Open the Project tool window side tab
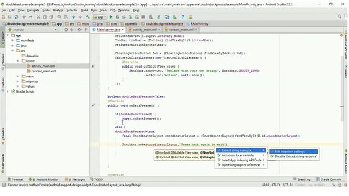The height and width of the screenshot is (196, 349). click(x=3, y=36)
